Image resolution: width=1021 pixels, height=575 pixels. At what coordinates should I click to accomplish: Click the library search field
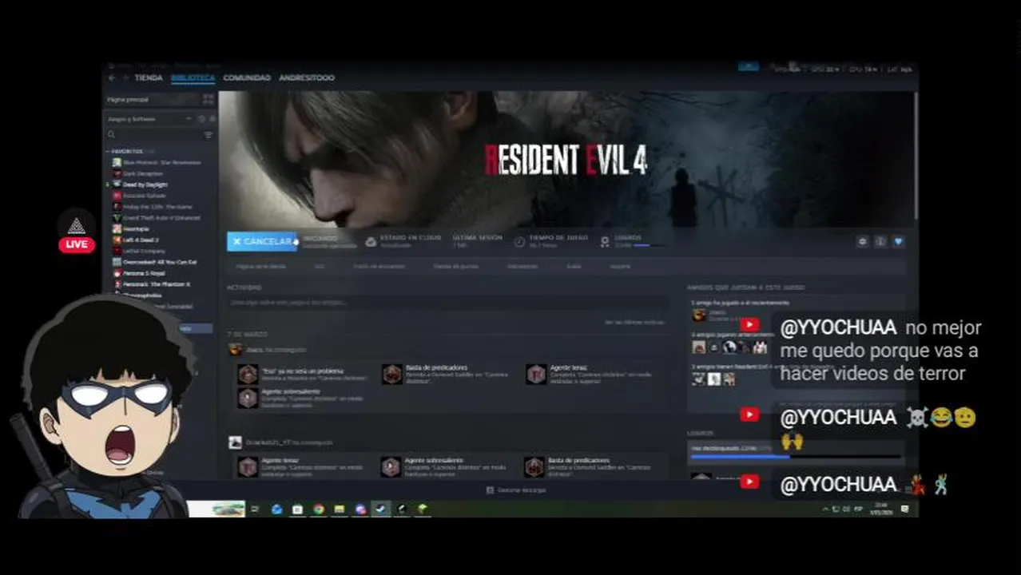pos(153,135)
